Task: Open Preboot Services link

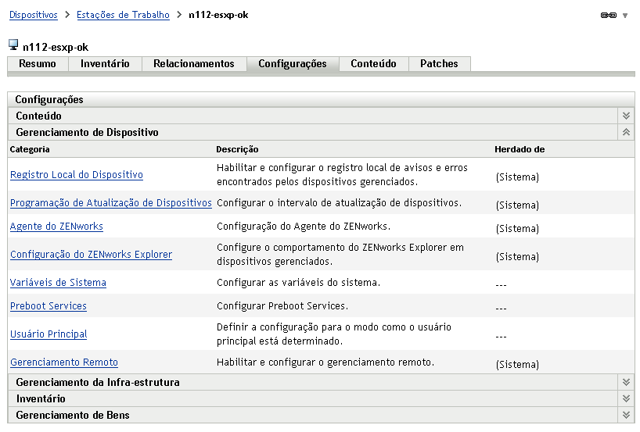Action: [49, 306]
